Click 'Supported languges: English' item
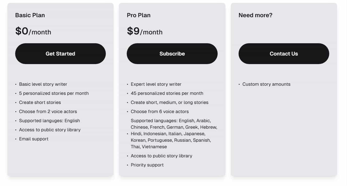 click(49, 121)
